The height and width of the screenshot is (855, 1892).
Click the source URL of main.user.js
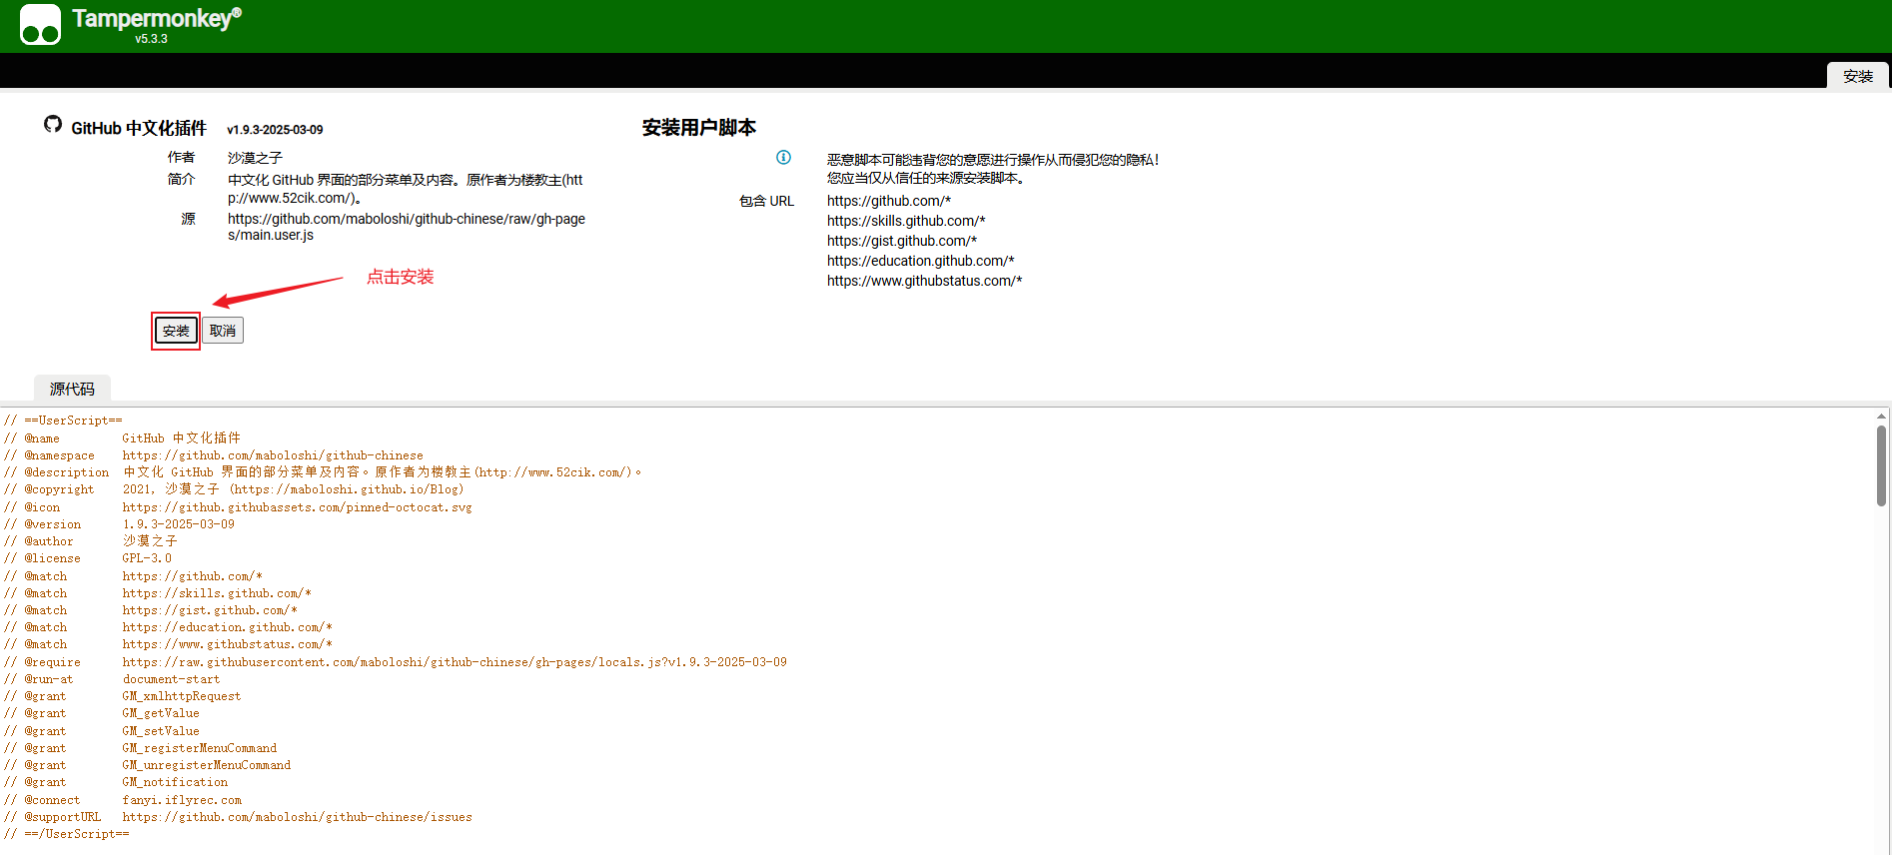coord(407,227)
